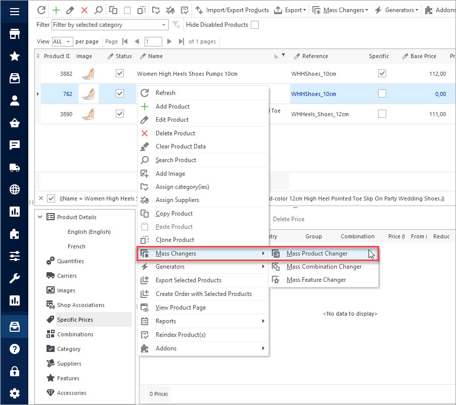Screen dimensions: 456x405
Task: Click the Assign Categories toolbar icon
Action: 156,10
